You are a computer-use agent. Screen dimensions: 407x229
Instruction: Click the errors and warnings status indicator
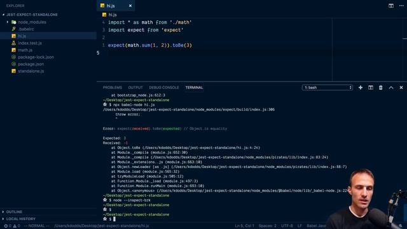pos(12,226)
